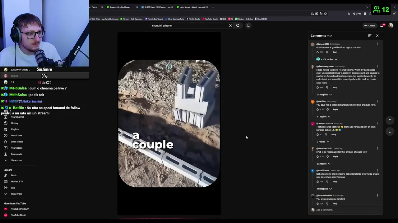The image size is (398, 223).
Task: Click the magnifier search button
Action: click(238, 26)
